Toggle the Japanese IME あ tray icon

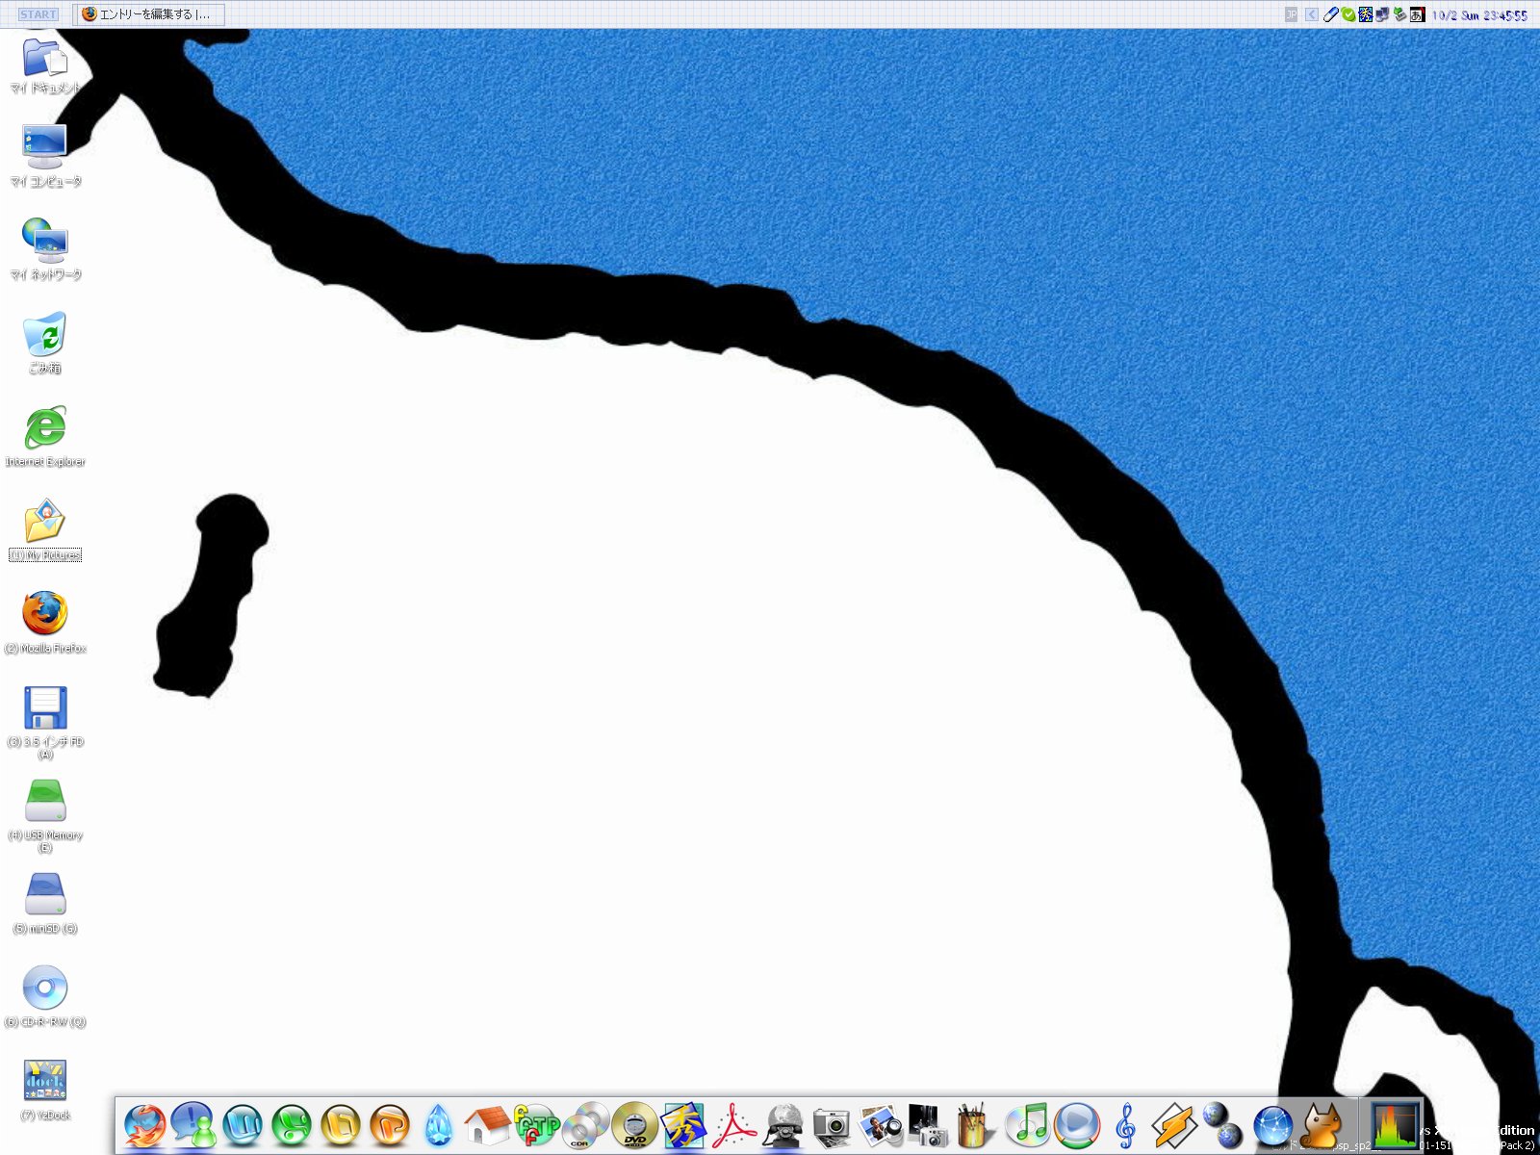1417,14
